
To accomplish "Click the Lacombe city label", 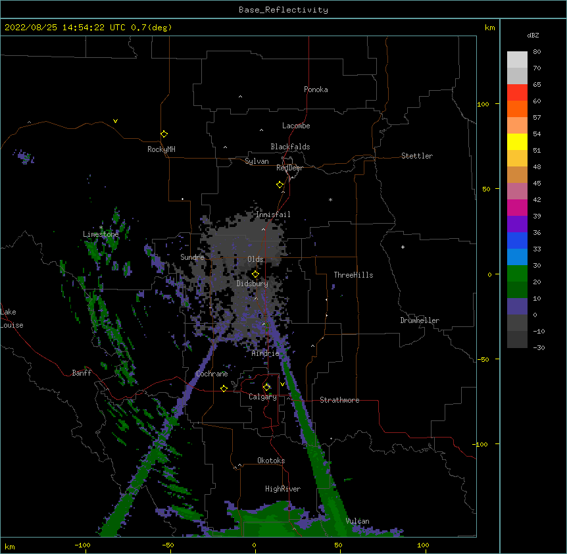I will pyautogui.click(x=296, y=126).
